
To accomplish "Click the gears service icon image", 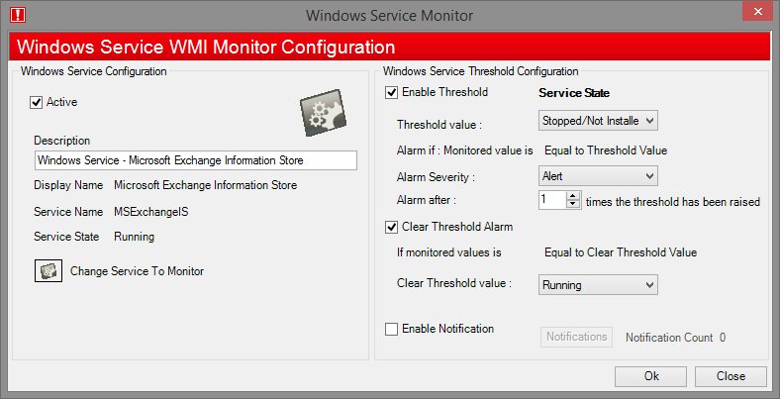I will tap(324, 113).
